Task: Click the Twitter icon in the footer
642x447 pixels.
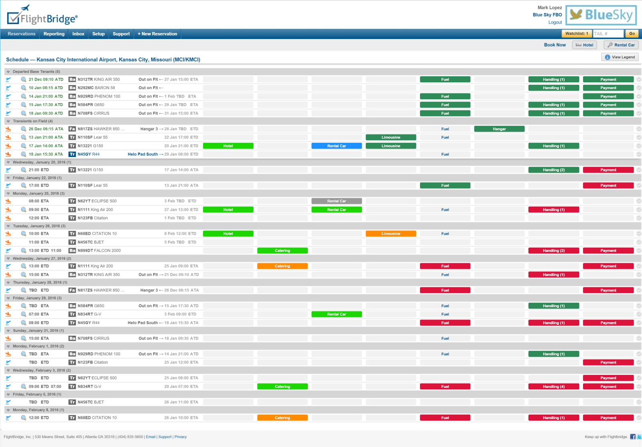Action: pyautogui.click(x=639, y=437)
